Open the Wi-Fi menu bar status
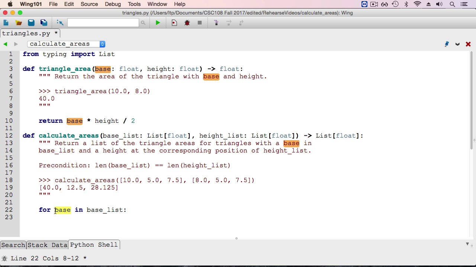 (417, 4)
